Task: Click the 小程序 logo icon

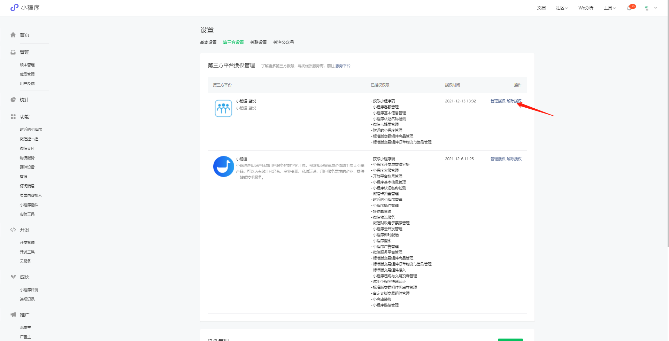Action: pos(14,7)
